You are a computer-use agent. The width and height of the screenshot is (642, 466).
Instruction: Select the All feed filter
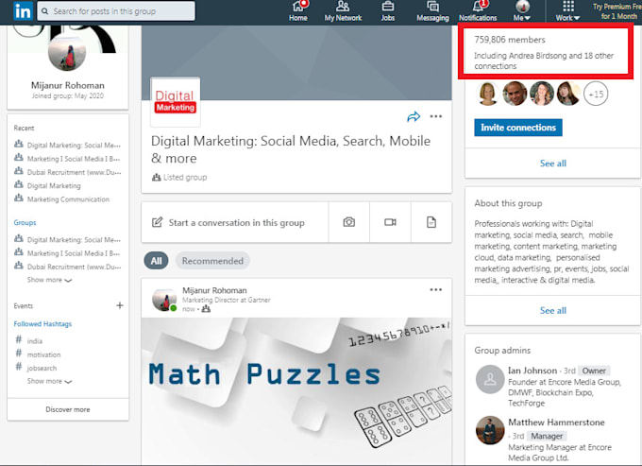point(156,261)
